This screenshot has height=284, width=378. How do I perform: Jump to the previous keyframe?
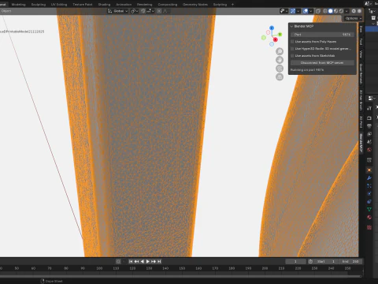pyautogui.click(x=136, y=261)
